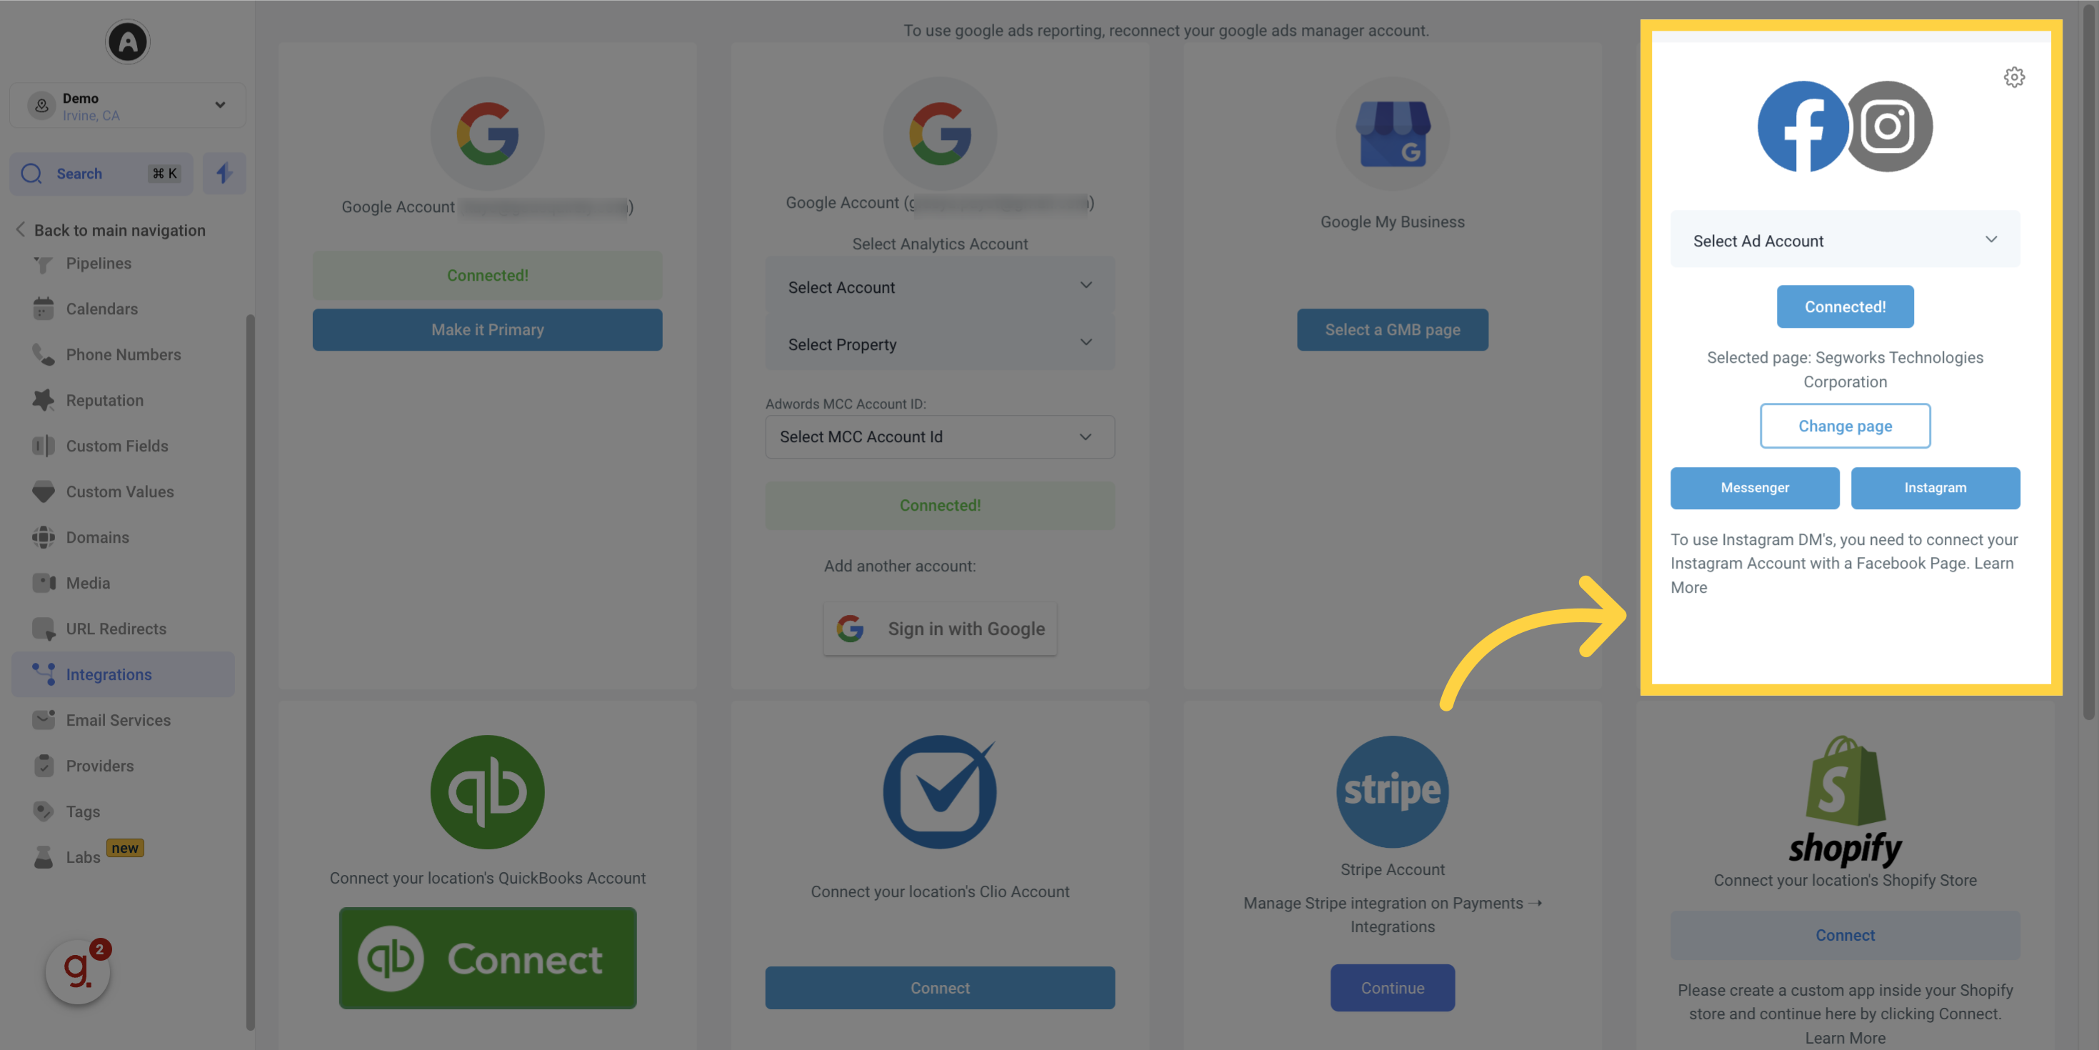Click the settings gear icon on Facebook card
The height and width of the screenshot is (1050, 2099).
point(2013,76)
